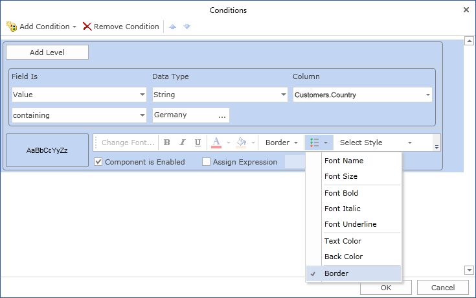Click the text color icon
This screenshot has height=298, width=476.
point(216,143)
